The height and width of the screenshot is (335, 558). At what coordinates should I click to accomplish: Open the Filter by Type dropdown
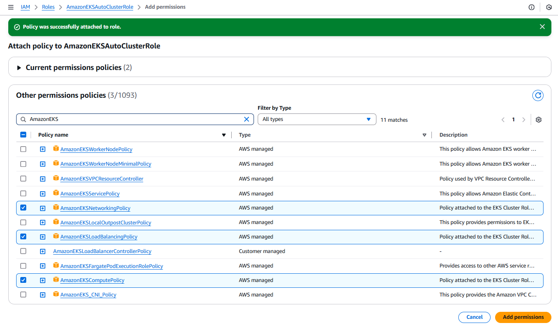(317, 119)
